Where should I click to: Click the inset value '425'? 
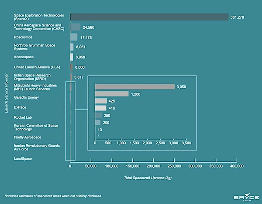tap(112, 101)
